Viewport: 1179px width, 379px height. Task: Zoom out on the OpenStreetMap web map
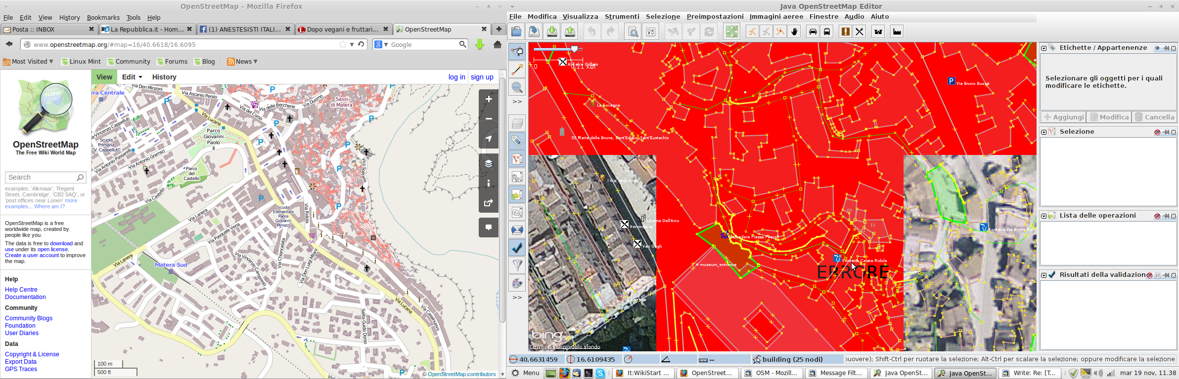489,119
